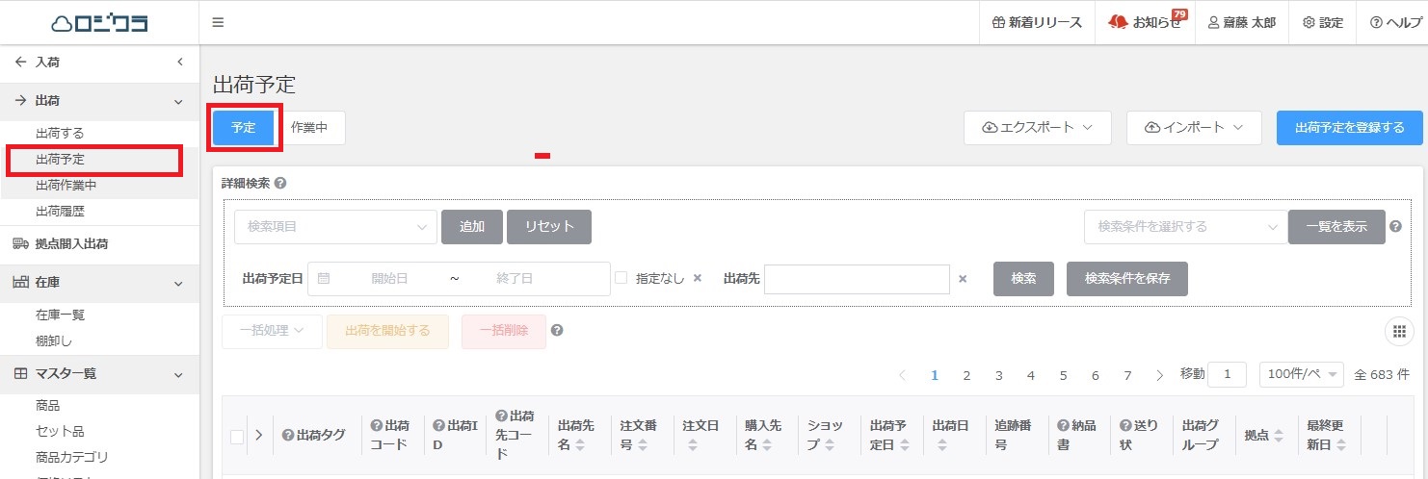Click the calendar icon in 開始日 field
This screenshot has width=1428, height=479.
[x=324, y=278]
